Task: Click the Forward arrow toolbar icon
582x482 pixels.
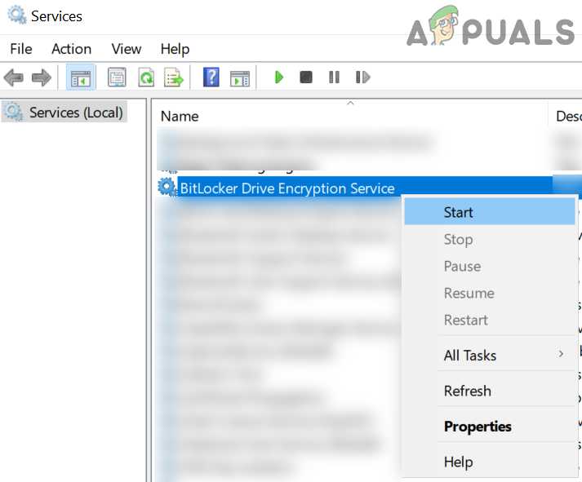Action: tap(41, 77)
